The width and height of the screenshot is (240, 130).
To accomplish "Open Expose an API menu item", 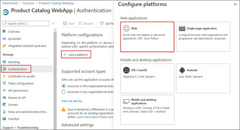I will tap(17, 97).
